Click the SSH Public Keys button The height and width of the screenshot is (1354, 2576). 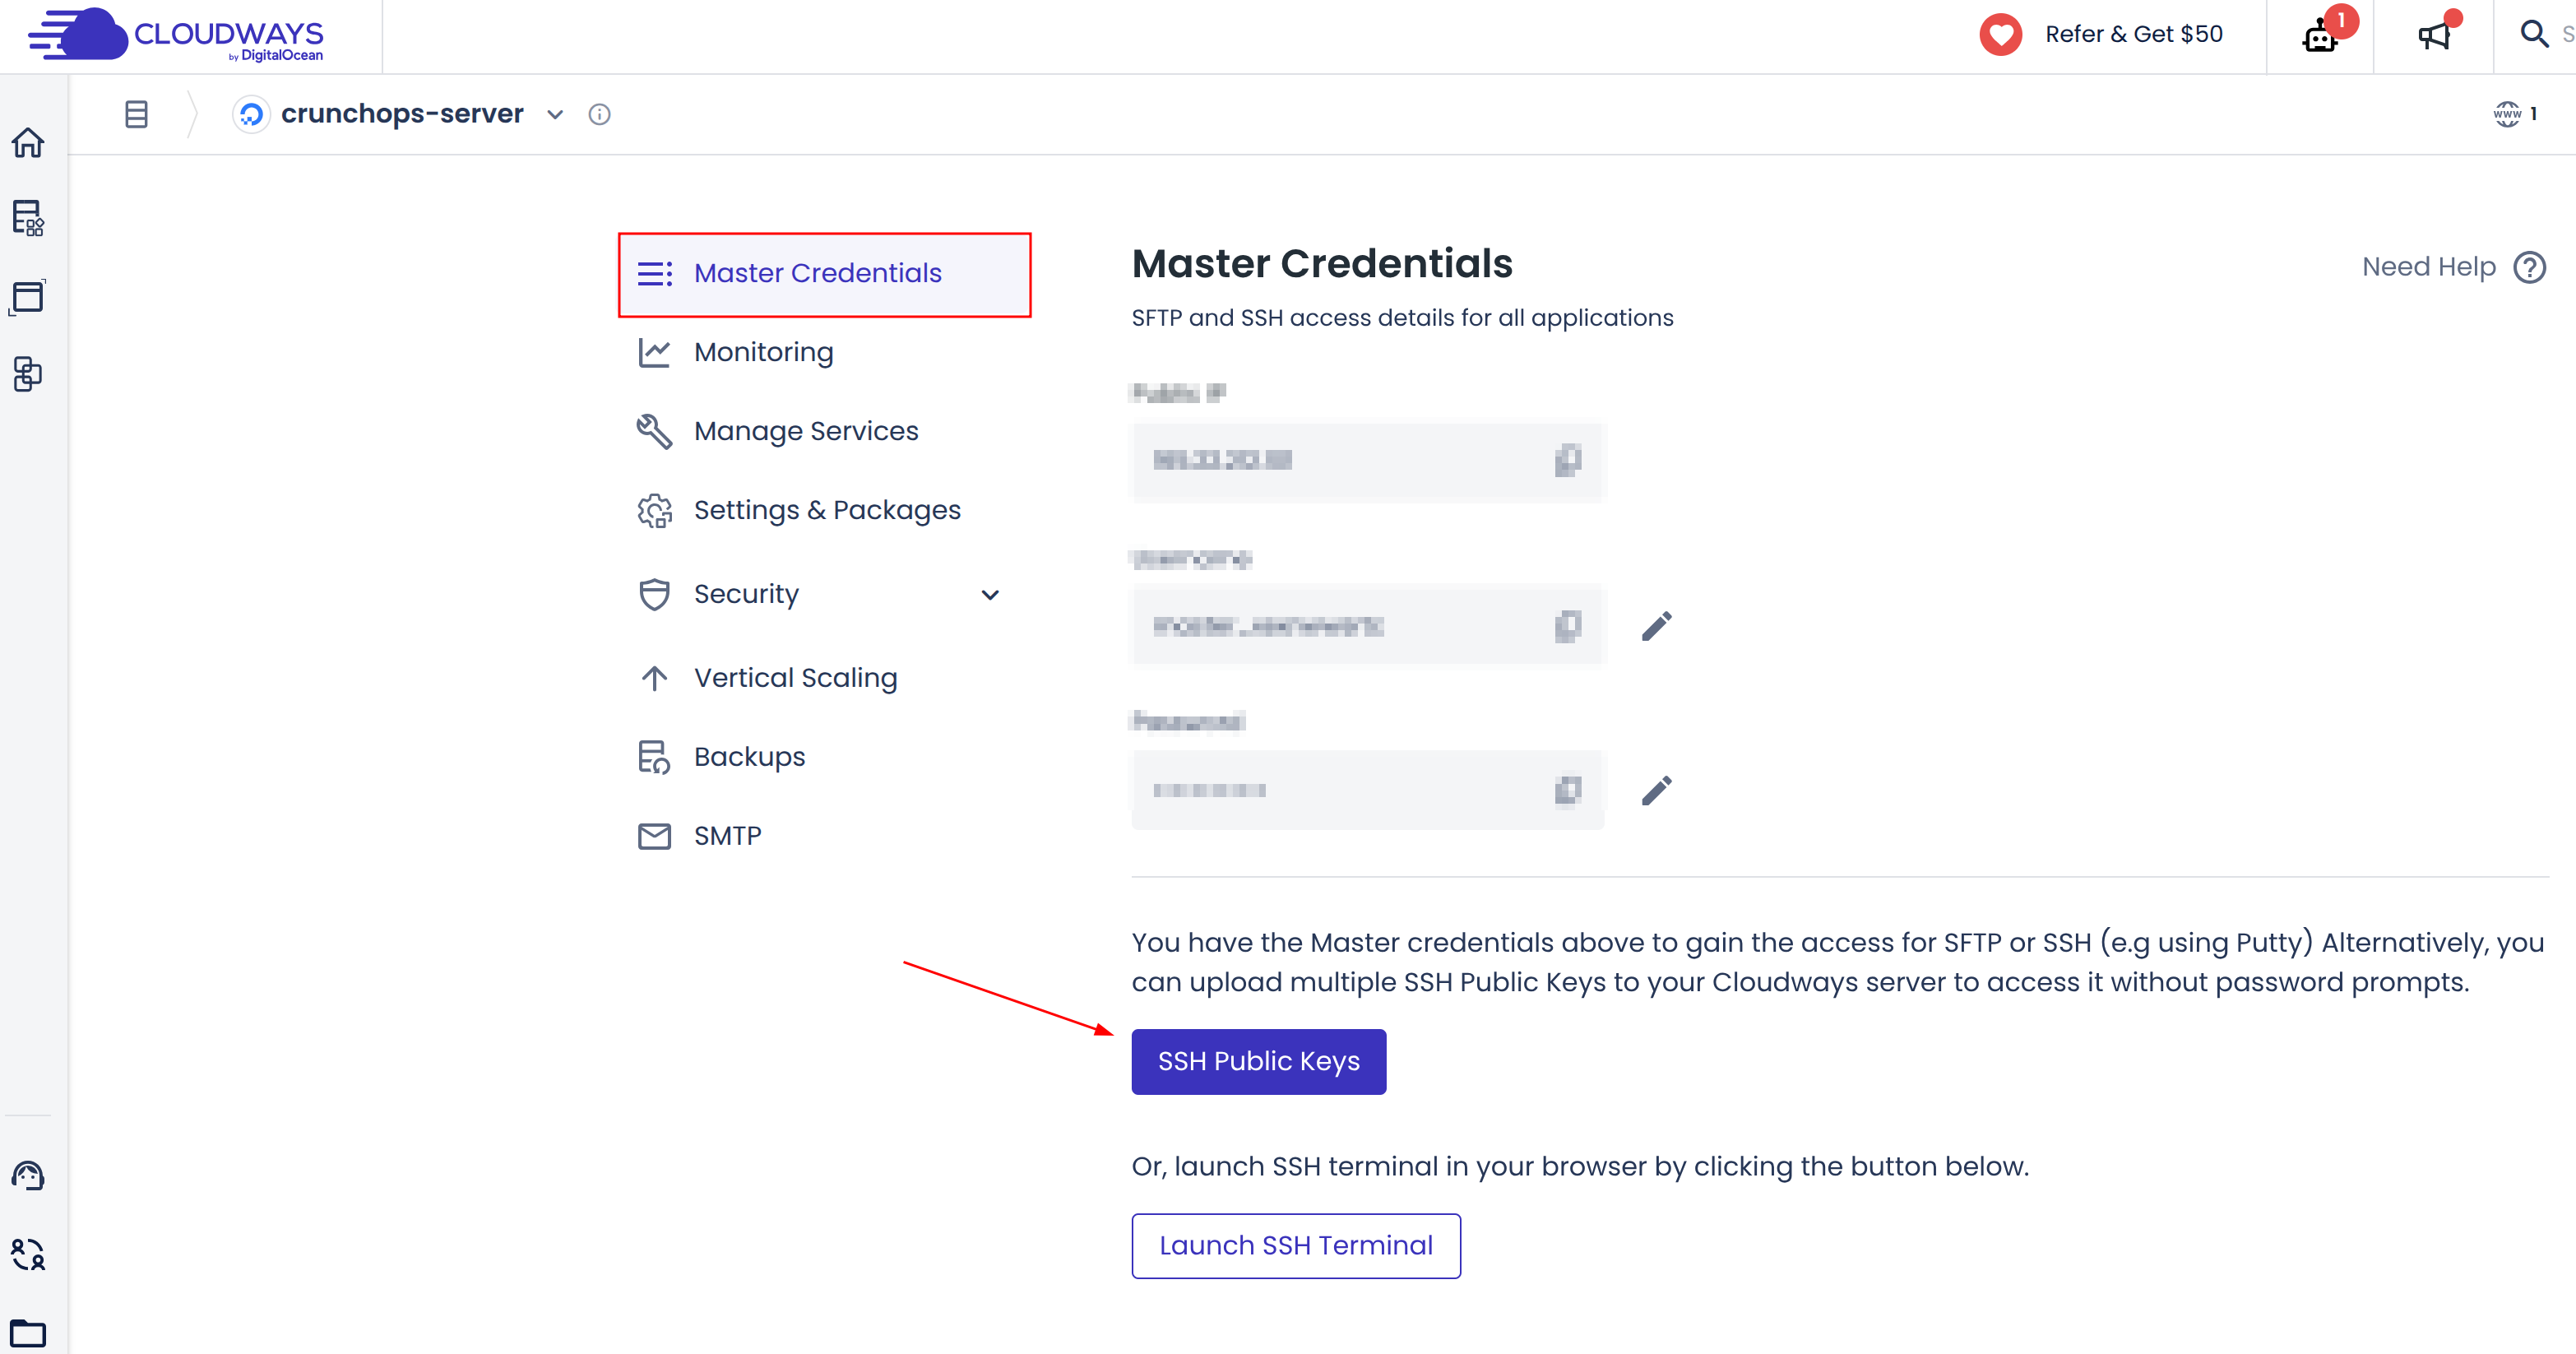[1258, 1061]
